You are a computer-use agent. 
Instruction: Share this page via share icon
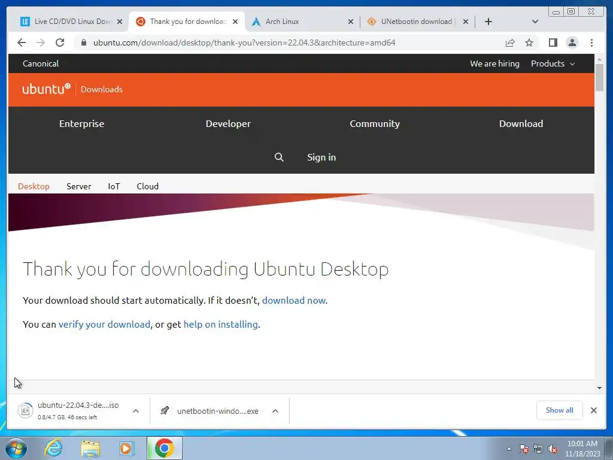tap(510, 43)
